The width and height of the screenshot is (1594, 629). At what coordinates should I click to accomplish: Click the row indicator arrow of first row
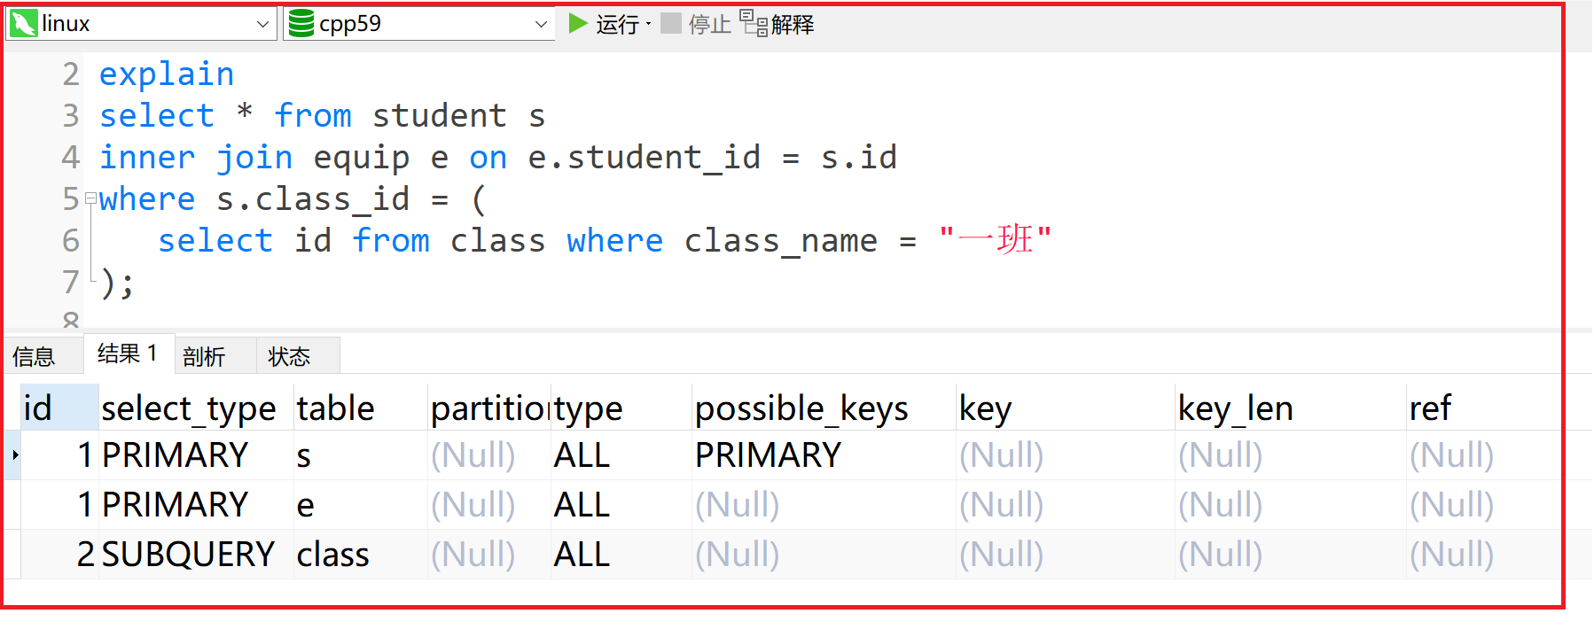coord(15,454)
